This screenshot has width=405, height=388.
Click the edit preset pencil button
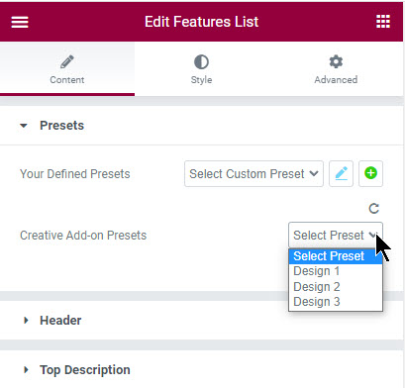[x=341, y=173]
